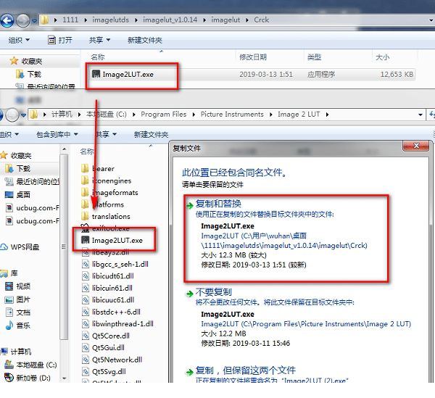435x398 pixels.
Task: Open 桌面 in the lower sidebar
Action: point(17,195)
